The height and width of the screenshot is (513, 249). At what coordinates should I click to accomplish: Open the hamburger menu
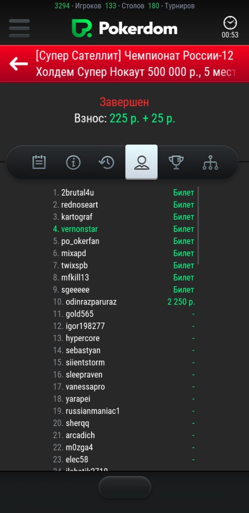(x=19, y=28)
